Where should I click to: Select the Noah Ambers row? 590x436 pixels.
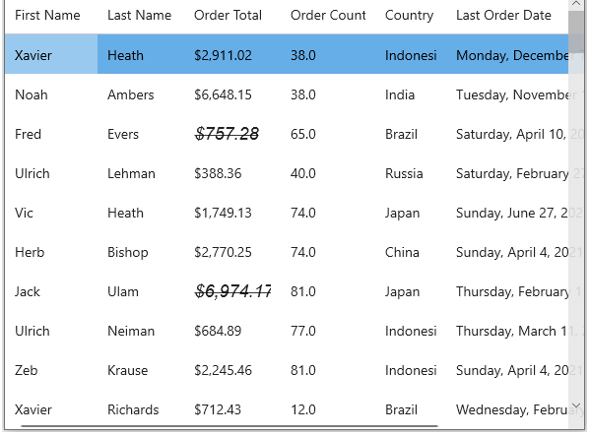(x=287, y=94)
